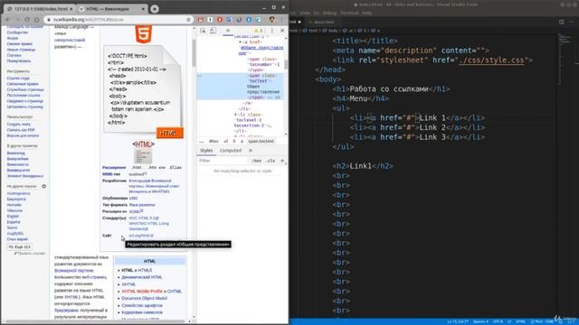The width and height of the screenshot is (579, 325).
Task: Split the VS Code editor
Action: click(561, 22)
